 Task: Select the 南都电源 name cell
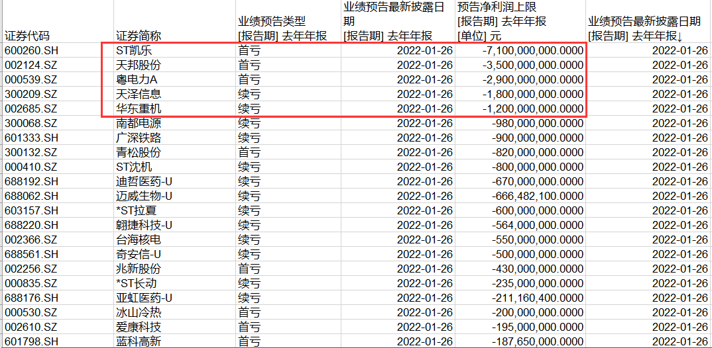point(175,123)
